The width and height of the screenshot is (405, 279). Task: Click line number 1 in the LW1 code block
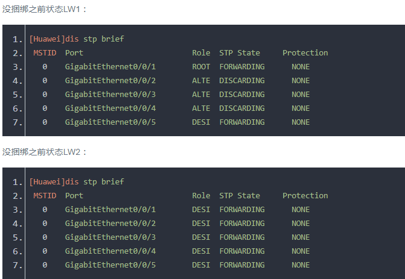click(x=16, y=39)
